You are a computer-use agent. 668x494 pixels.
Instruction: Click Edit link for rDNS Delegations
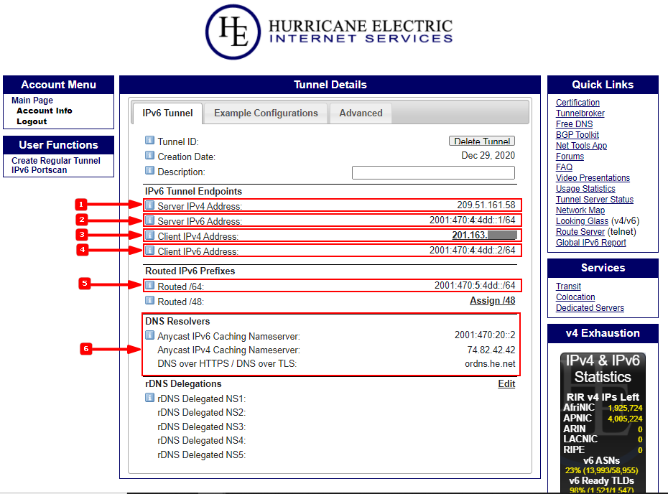pos(506,384)
